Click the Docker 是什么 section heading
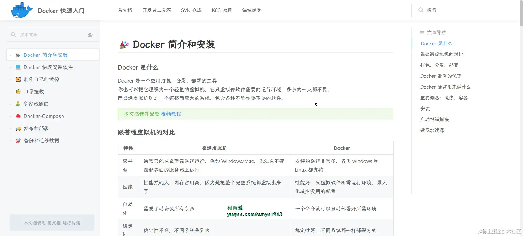The width and height of the screenshot is (523, 236). click(x=138, y=67)
